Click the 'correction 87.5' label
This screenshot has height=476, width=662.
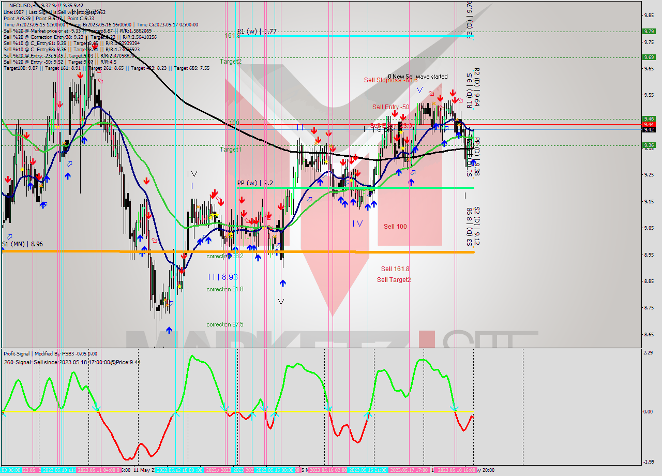pyautogui.click(x=225, y=324)
